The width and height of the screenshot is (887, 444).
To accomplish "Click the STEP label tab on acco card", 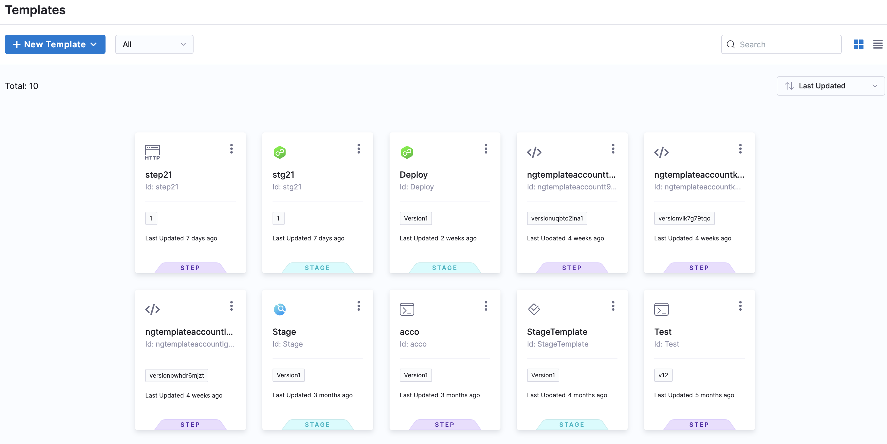I will tap(444, 424).
